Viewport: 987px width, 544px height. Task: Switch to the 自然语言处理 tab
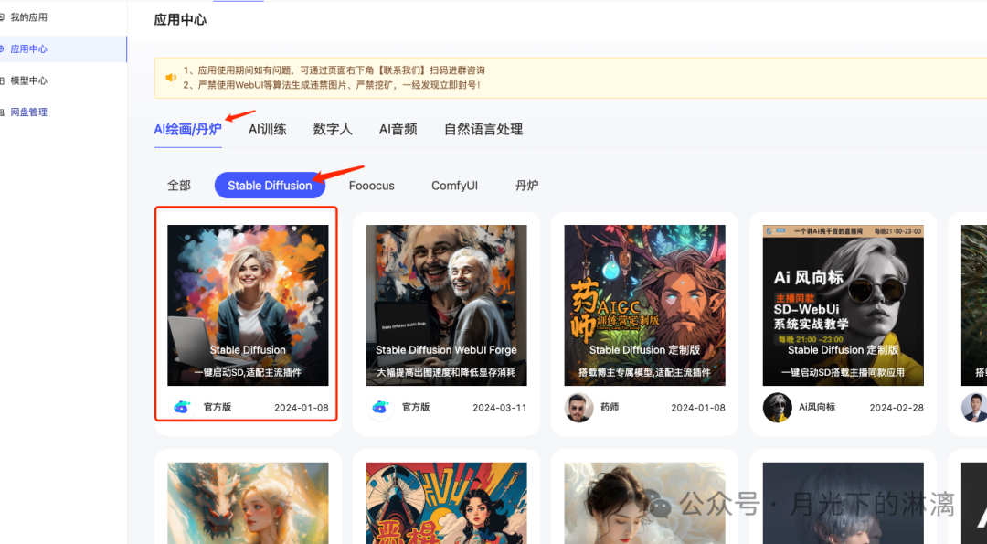coord(483,129)
